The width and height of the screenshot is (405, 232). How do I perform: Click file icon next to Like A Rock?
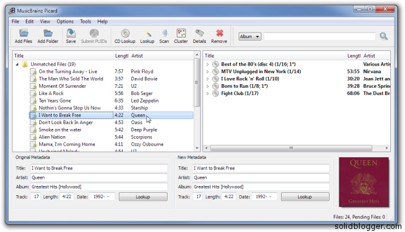[x=33, y=93]
